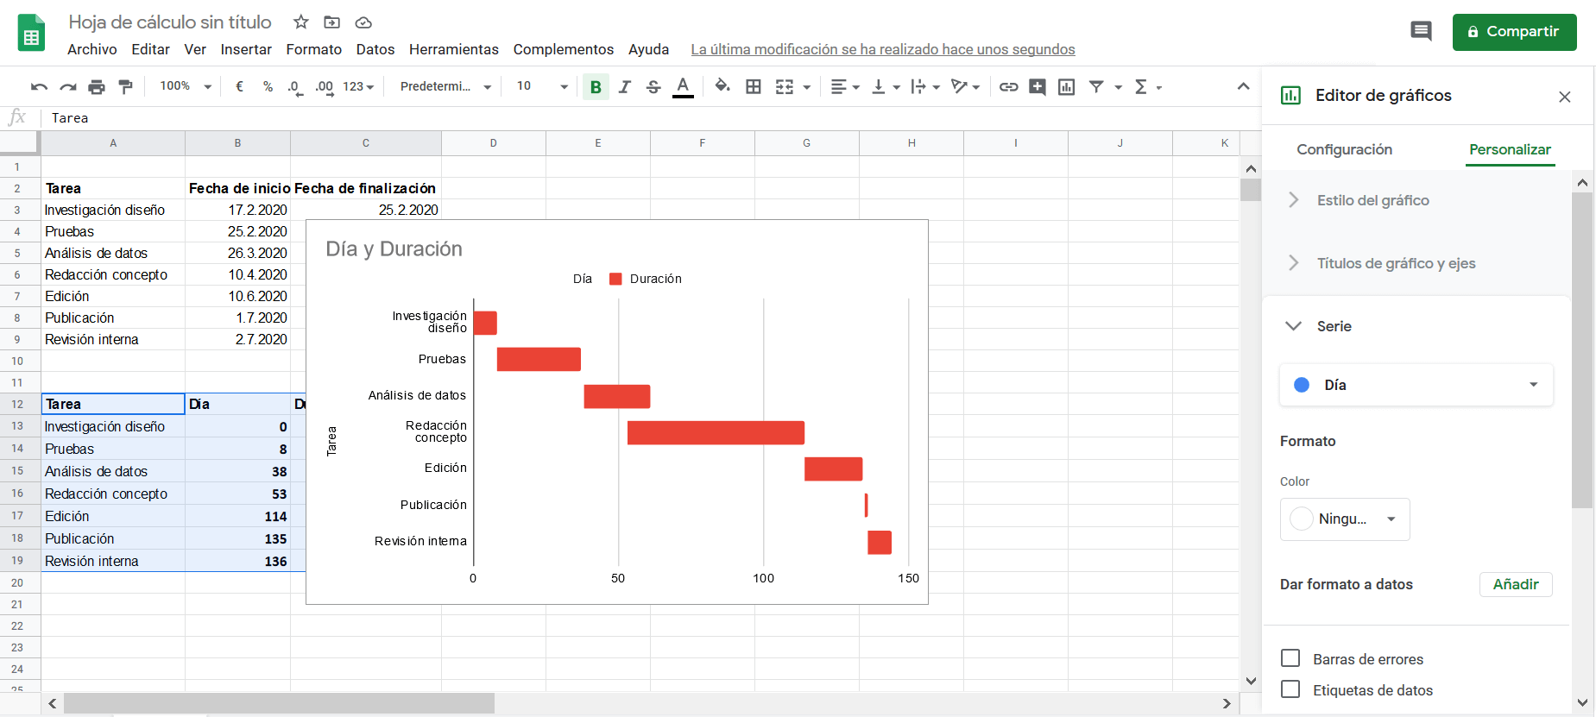Open the horizontal align dropdown

845,87
